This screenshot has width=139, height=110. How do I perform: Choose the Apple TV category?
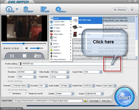pos(61,47)
